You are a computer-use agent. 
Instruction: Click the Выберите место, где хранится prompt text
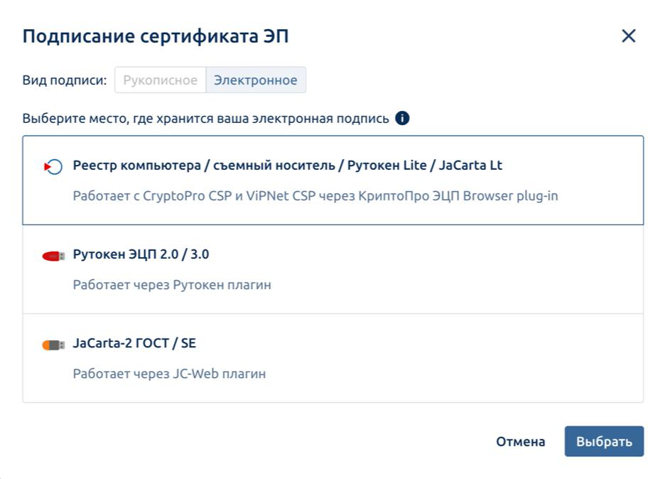[206, 119]
